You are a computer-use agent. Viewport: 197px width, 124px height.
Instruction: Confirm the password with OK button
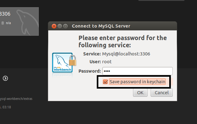pos(140,93)
